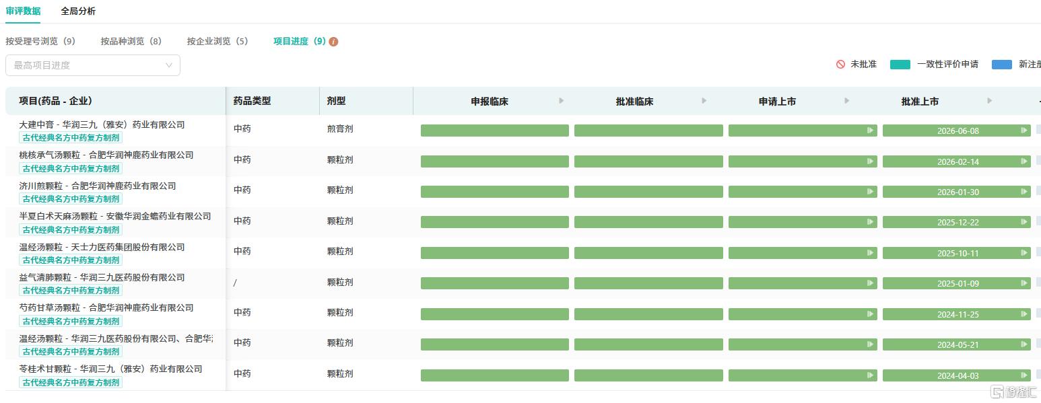Open 苓桂术甘颗粒 - 华润三九（雅安）project
This screenshot has height=403, width=1041.
(110, 369)
